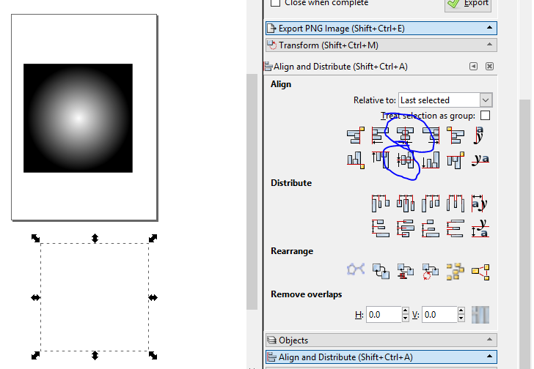534x369 pixels.
Task: Click the top-left corner scale handle
Action: click(x=35, y=238)
